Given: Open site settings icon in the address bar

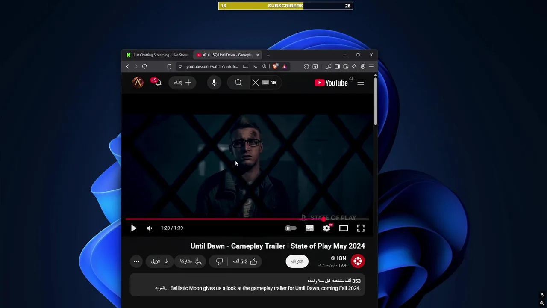Looking at the screenshot, I should (180, 66).
